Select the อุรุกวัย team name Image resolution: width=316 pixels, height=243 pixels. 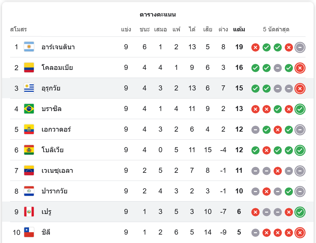click(51, 88)
